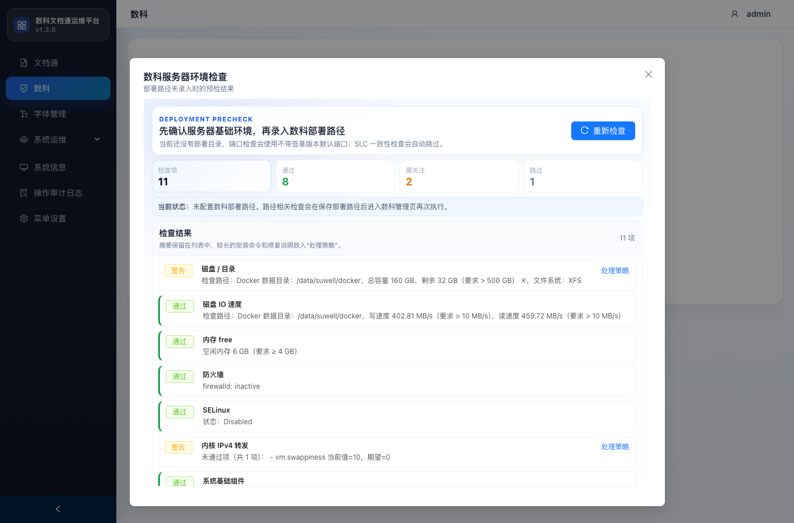
Task: Close the 数科服务器环境检查 dialog
Action: [x=649, y=74]
